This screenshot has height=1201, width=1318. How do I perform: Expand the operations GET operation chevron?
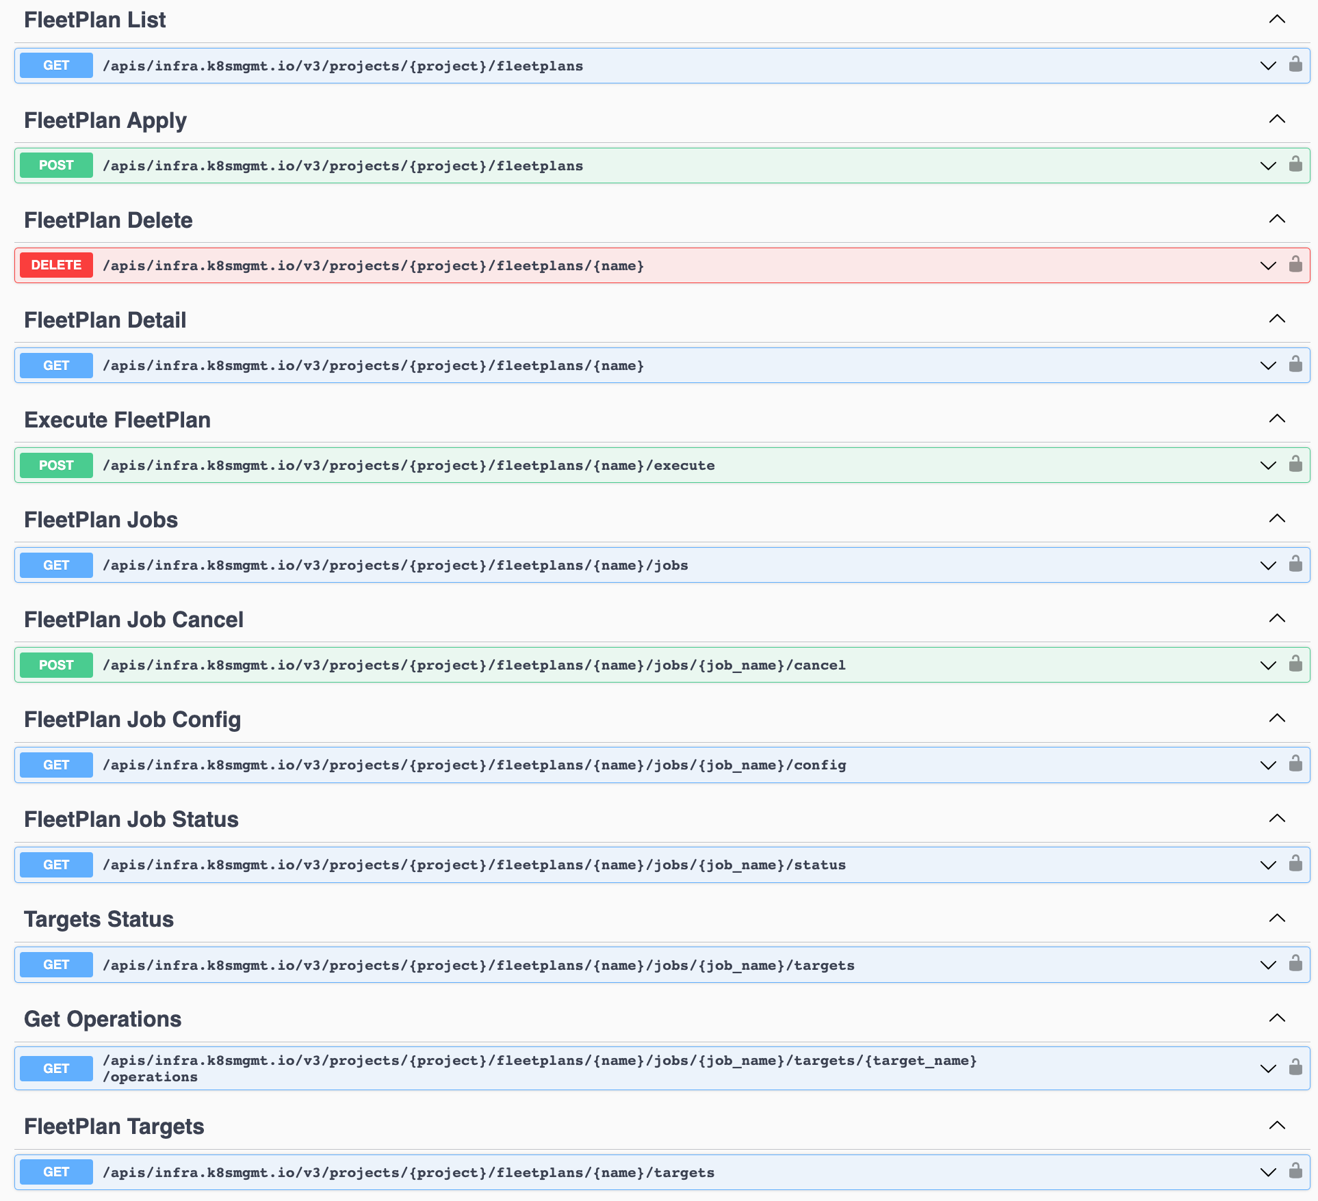click(1268, 1069)
